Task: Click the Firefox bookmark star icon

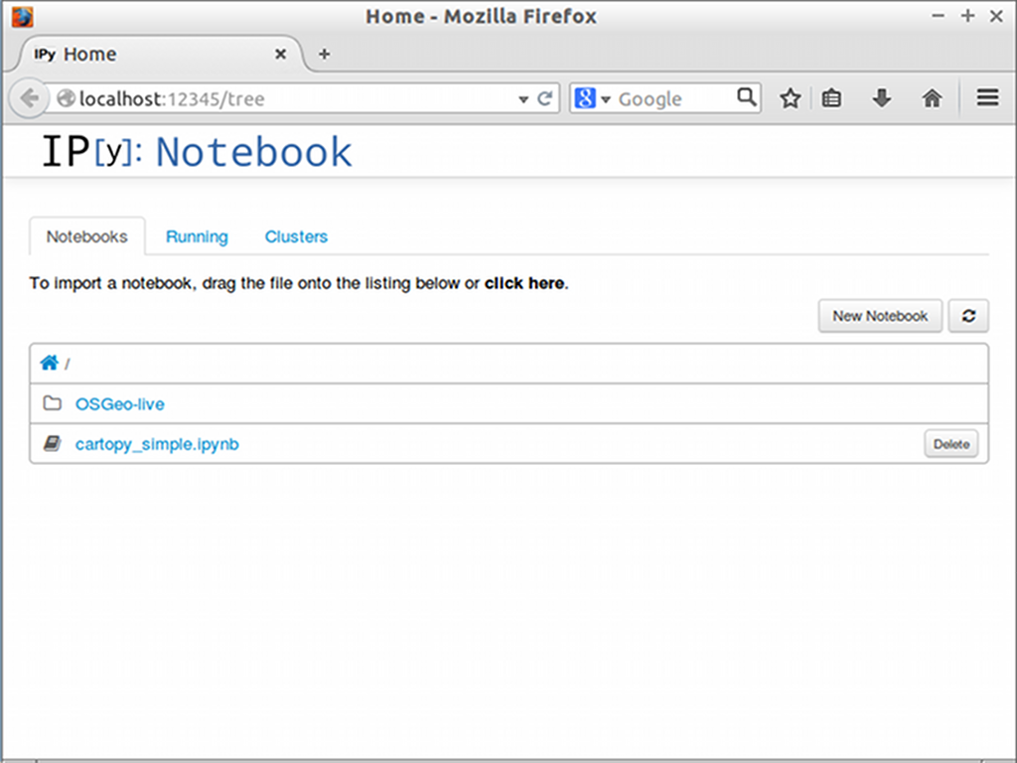Action: [x=790, y=98]
